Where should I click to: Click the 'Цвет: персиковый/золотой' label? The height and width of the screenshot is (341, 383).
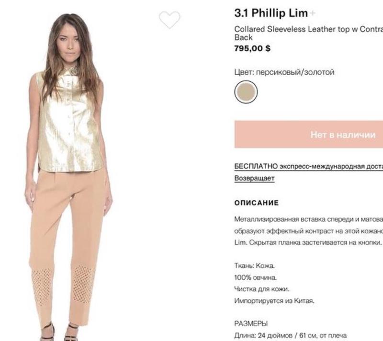pos(284,72)
